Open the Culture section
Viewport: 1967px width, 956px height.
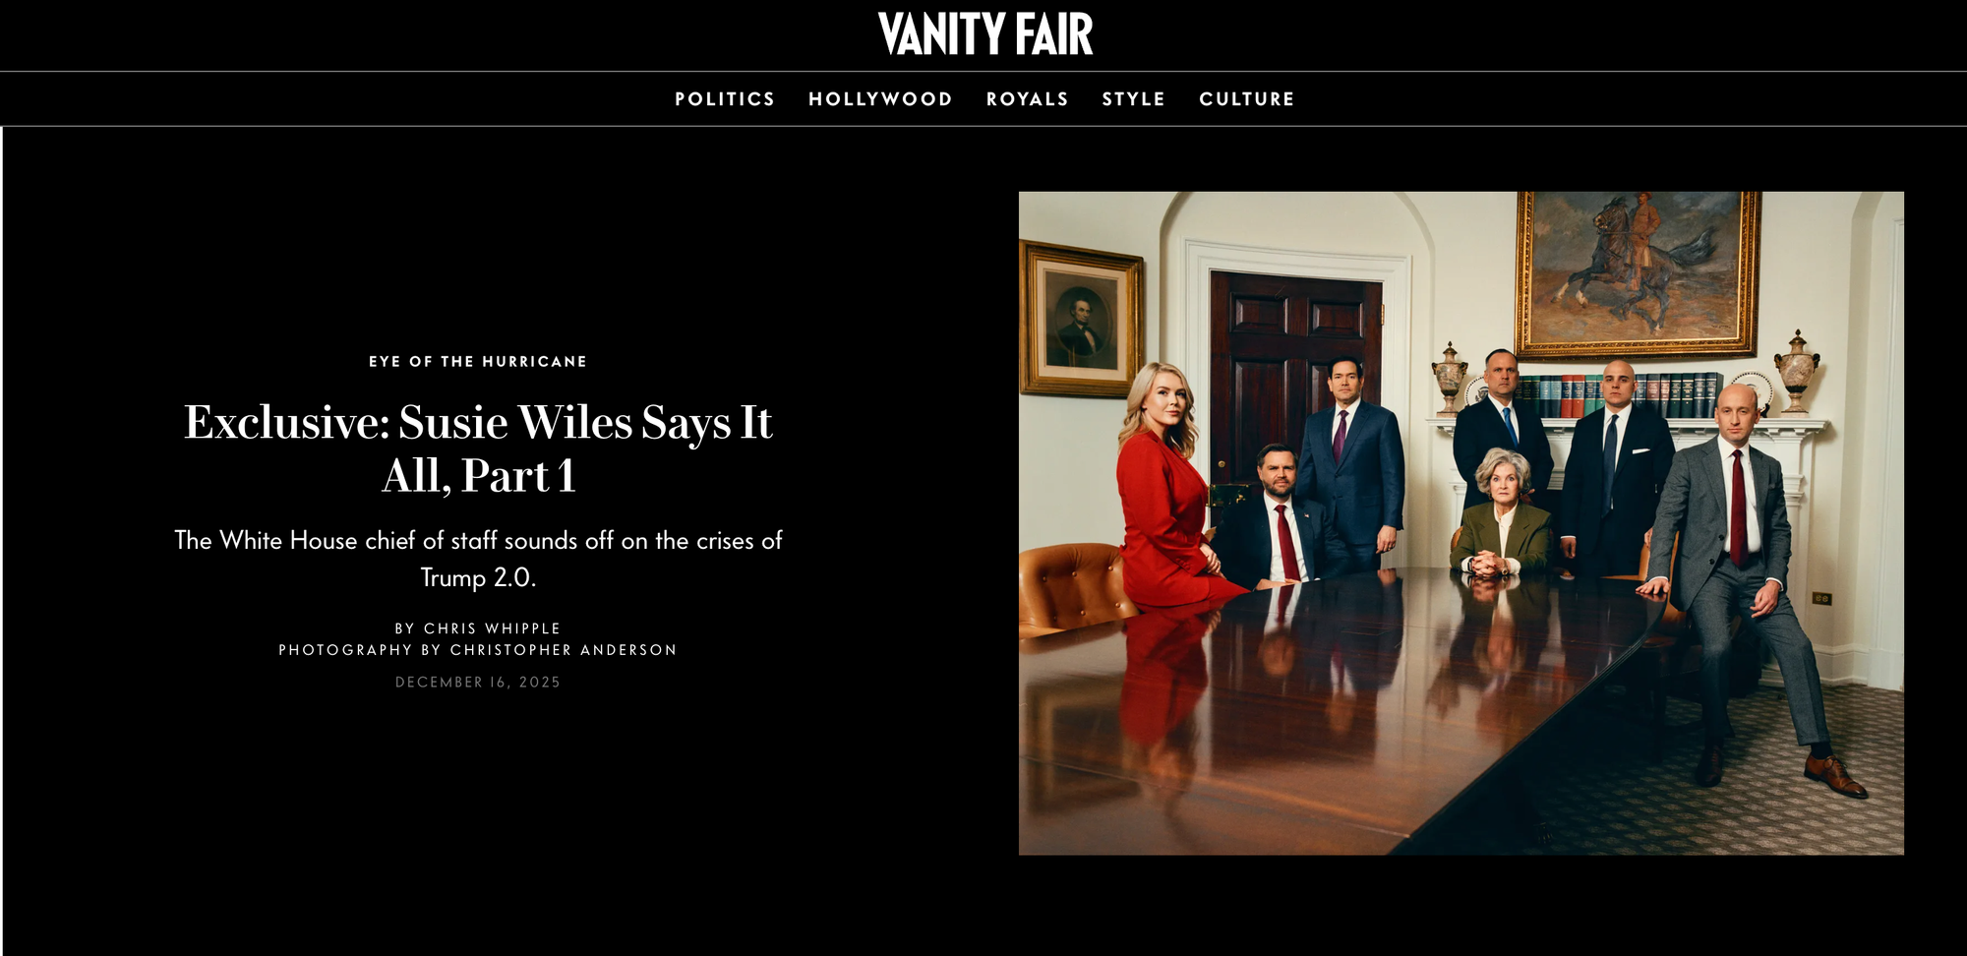tap(1247, 99)
